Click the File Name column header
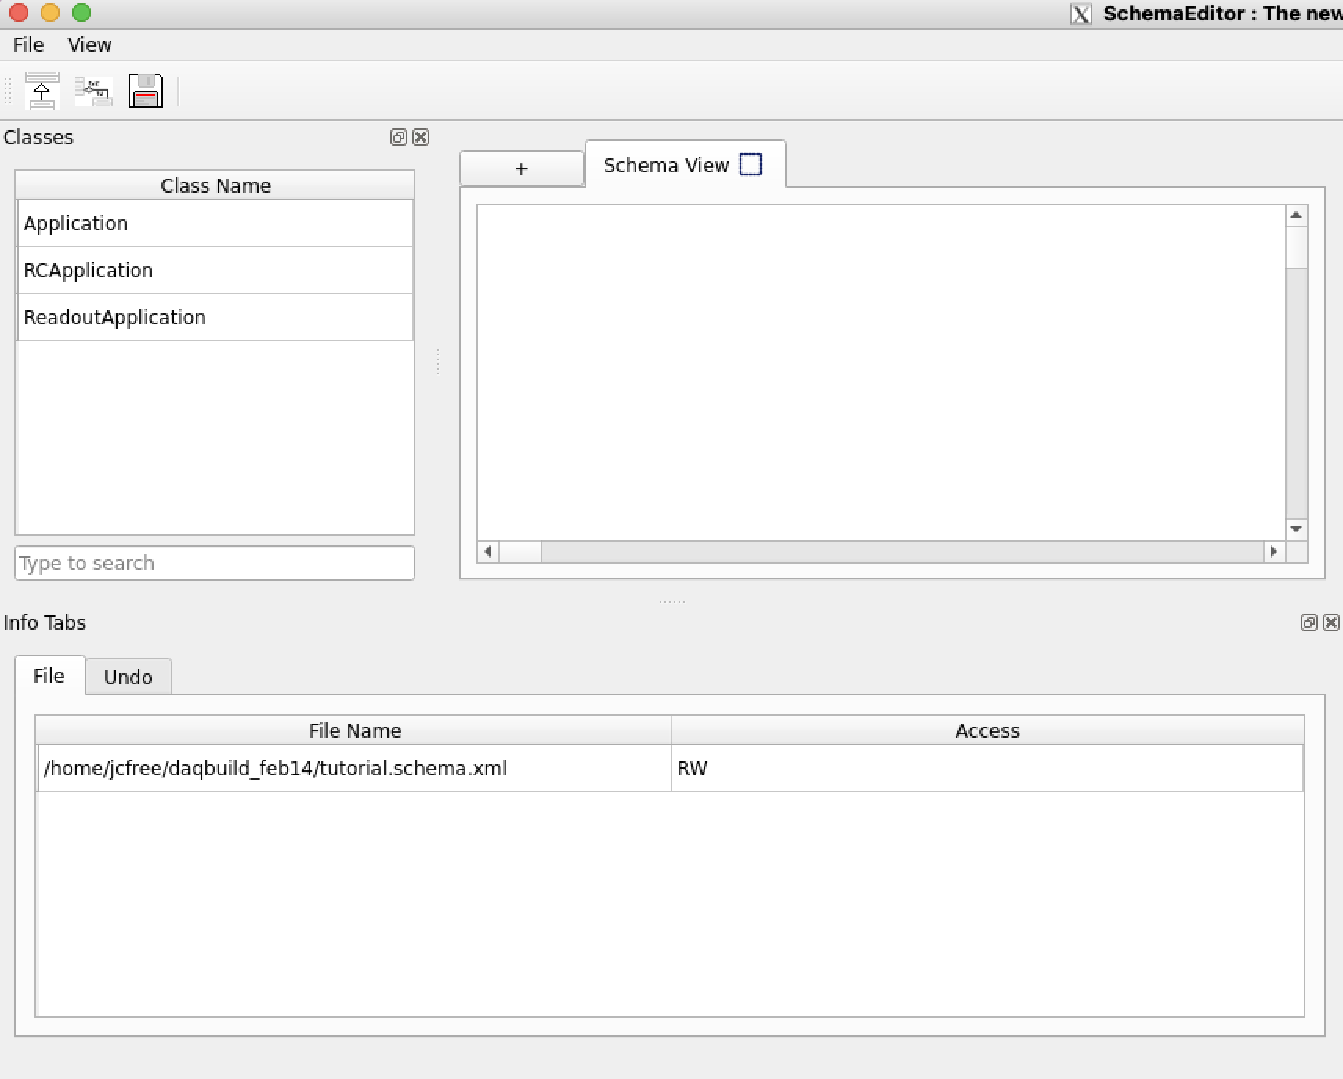This screenshot has width=1343, height=1079. [354, 731]
